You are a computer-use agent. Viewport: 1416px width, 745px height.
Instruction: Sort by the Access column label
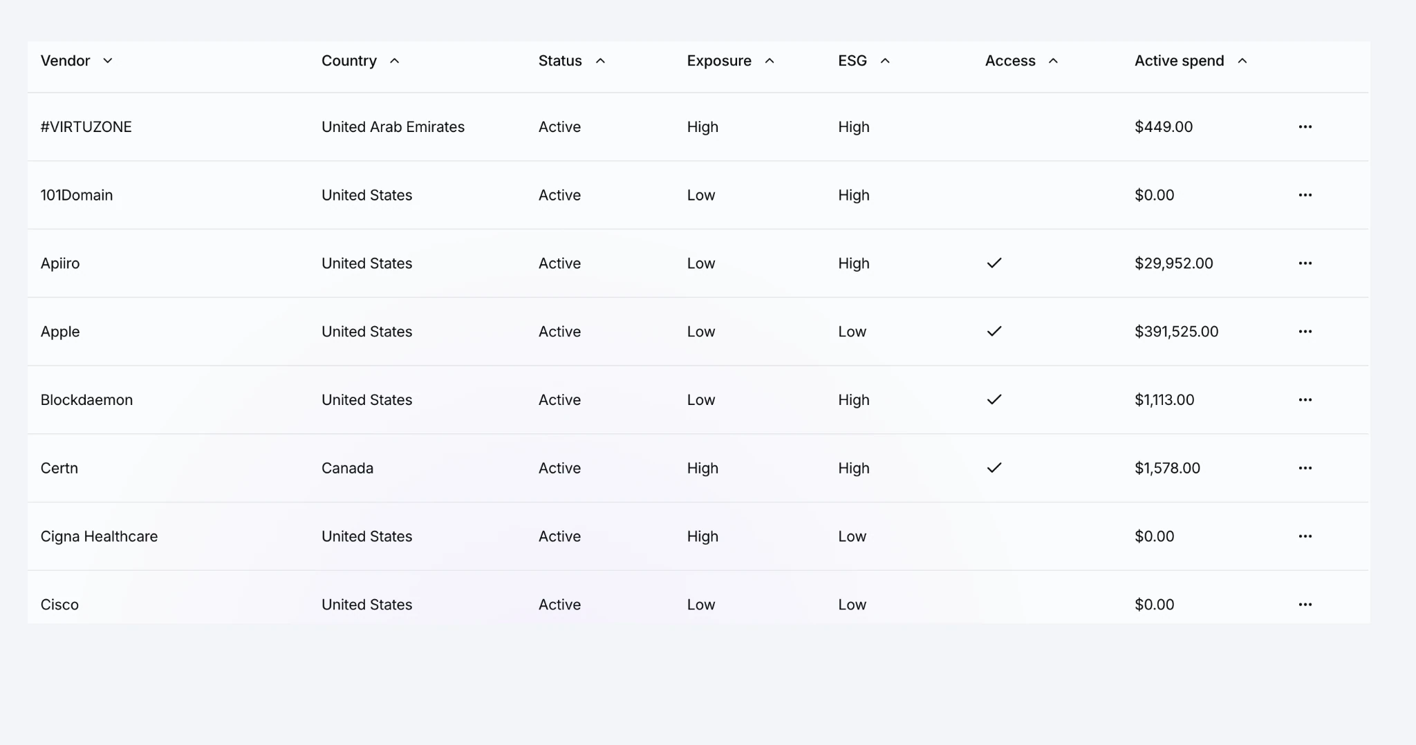(1010, 61)
